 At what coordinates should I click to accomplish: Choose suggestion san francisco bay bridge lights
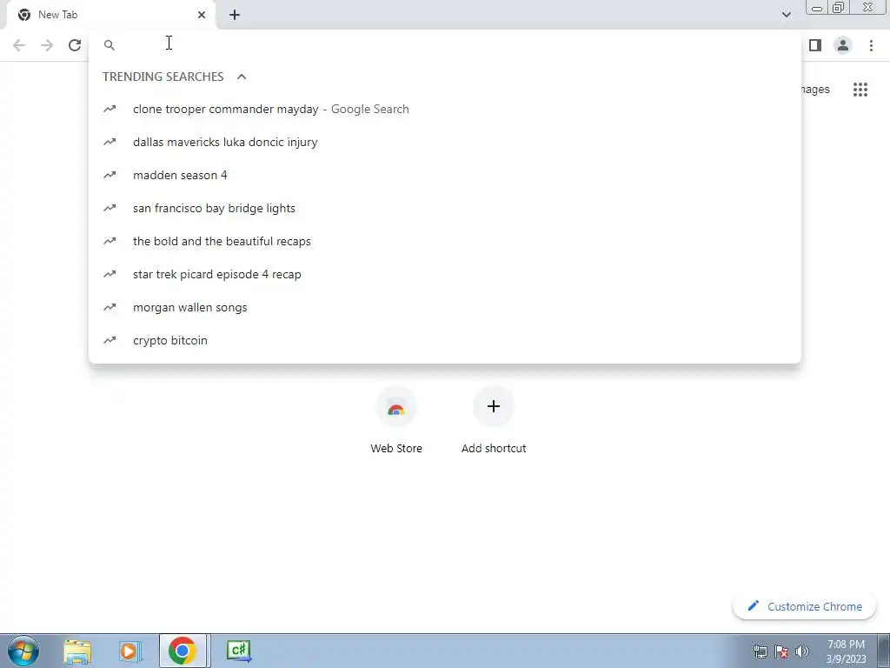click(x=445, y=208)
